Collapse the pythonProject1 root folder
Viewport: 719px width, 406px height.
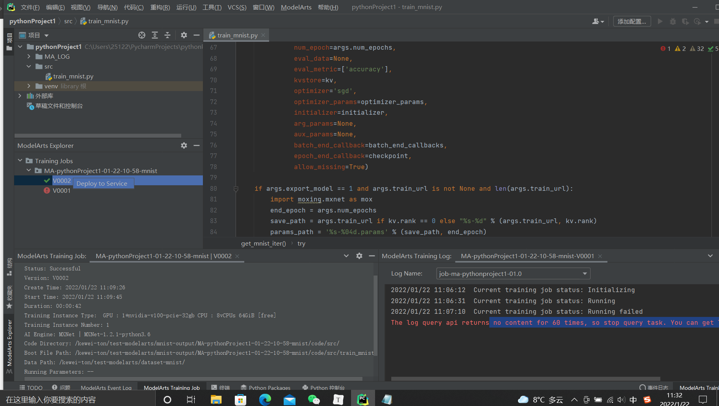tap(20, 47)
